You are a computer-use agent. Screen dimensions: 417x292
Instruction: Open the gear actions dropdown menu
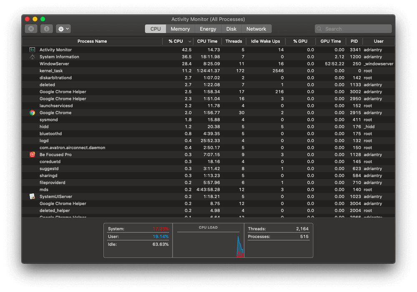click(x=63, y=29)
